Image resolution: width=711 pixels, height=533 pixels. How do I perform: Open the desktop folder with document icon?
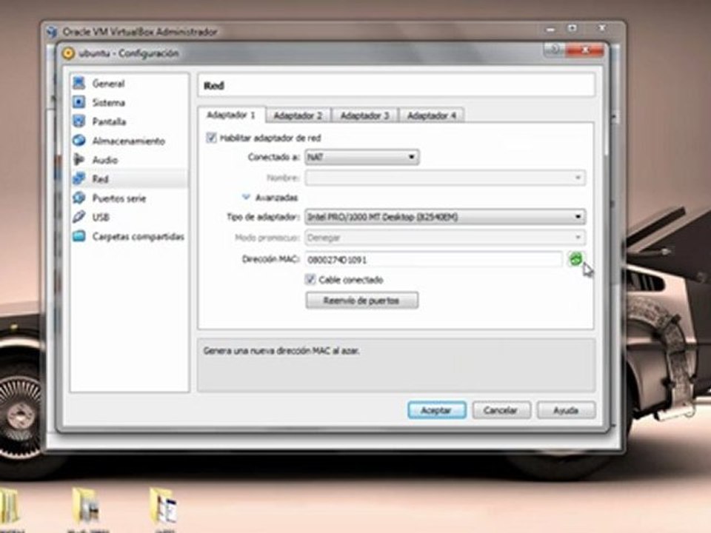point(163,506)
